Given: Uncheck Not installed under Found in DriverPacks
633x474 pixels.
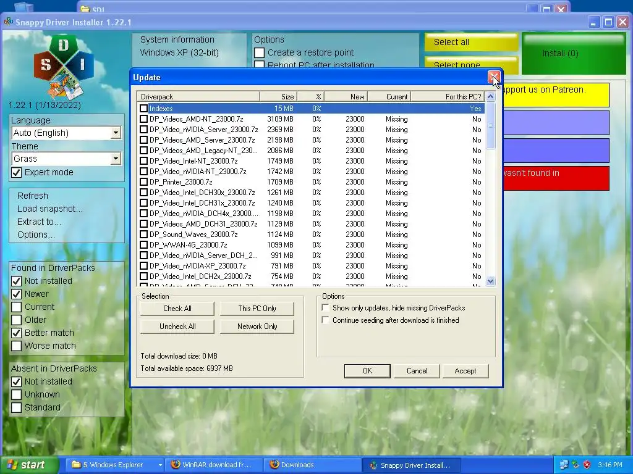Looking at the screenshot, I should tap(16, 281).
